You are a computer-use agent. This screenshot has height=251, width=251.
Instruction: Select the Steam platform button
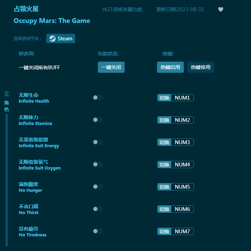point(61,39)
